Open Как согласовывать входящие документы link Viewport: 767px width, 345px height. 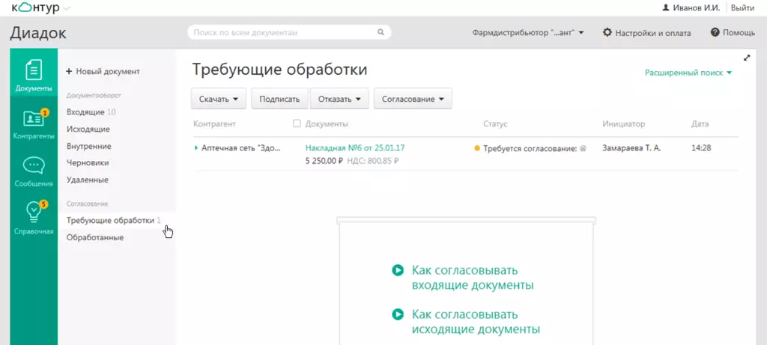tap(473, 278)
